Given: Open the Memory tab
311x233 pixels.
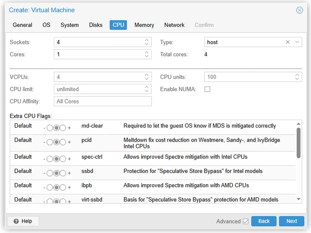Looking at the screenshot, I should (144, 25).
